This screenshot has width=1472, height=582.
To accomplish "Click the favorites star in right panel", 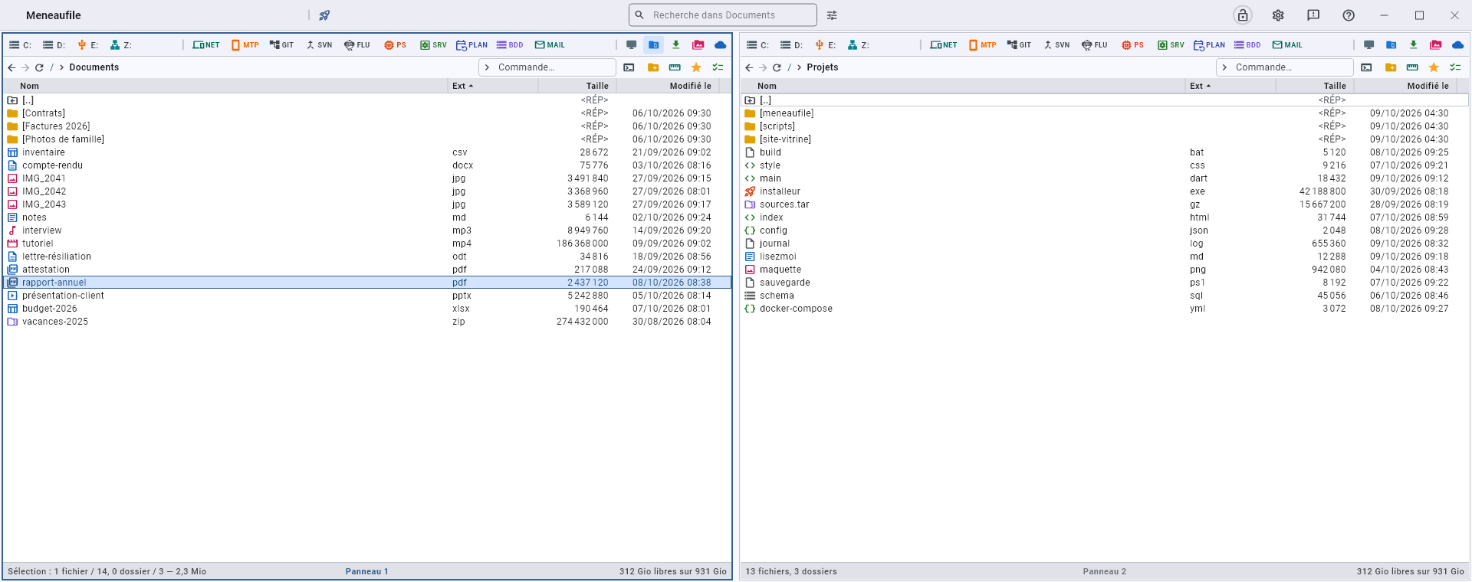I will tap(1434, 67).
